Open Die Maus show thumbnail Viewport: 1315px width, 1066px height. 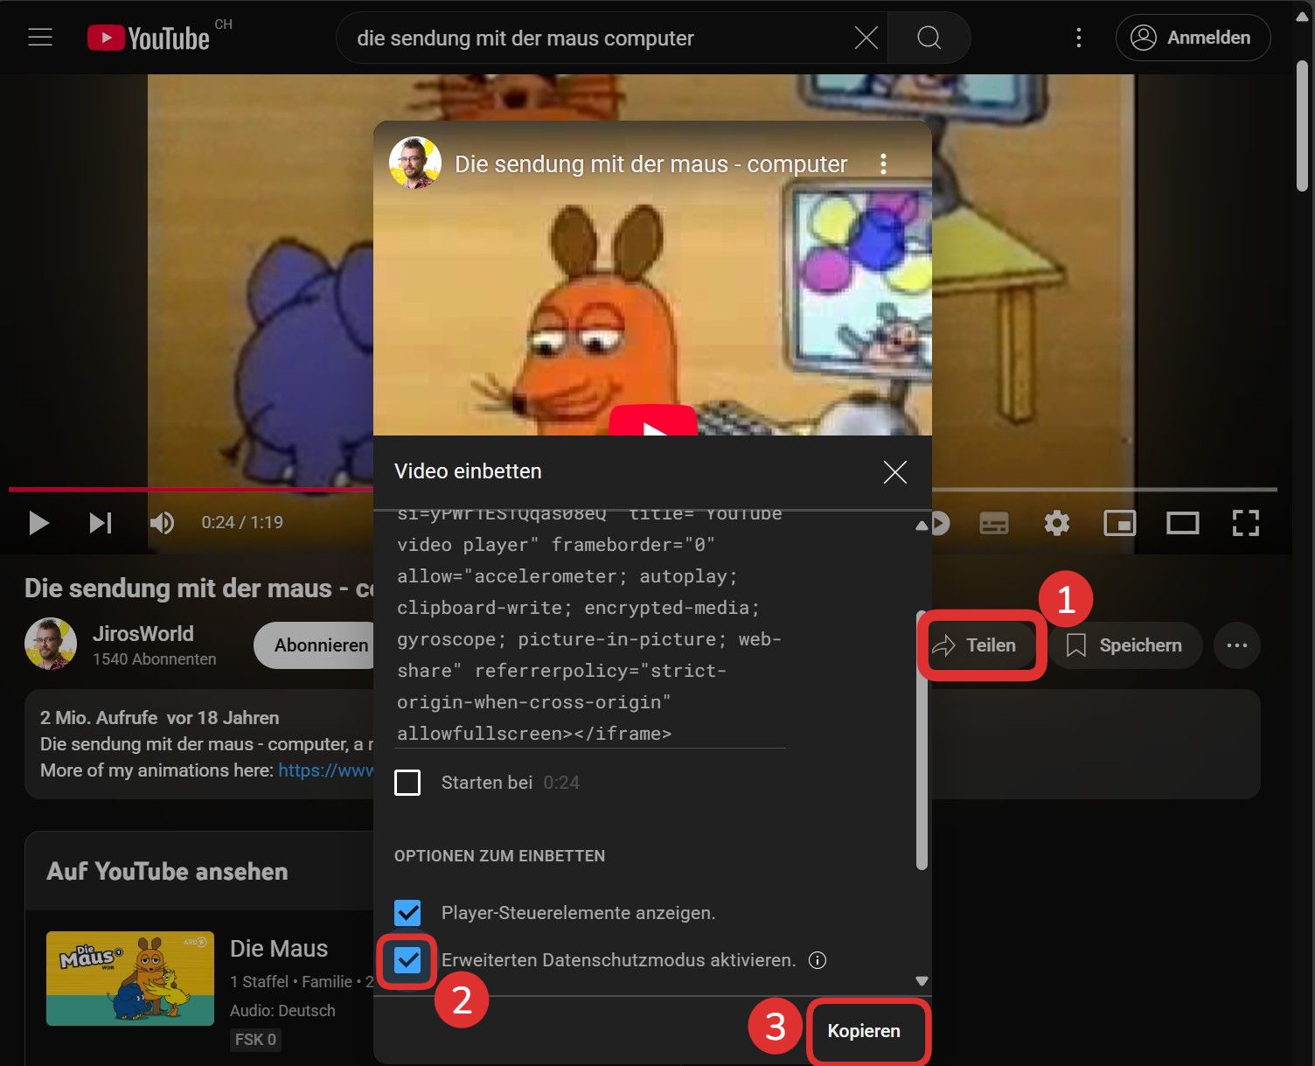130,979
